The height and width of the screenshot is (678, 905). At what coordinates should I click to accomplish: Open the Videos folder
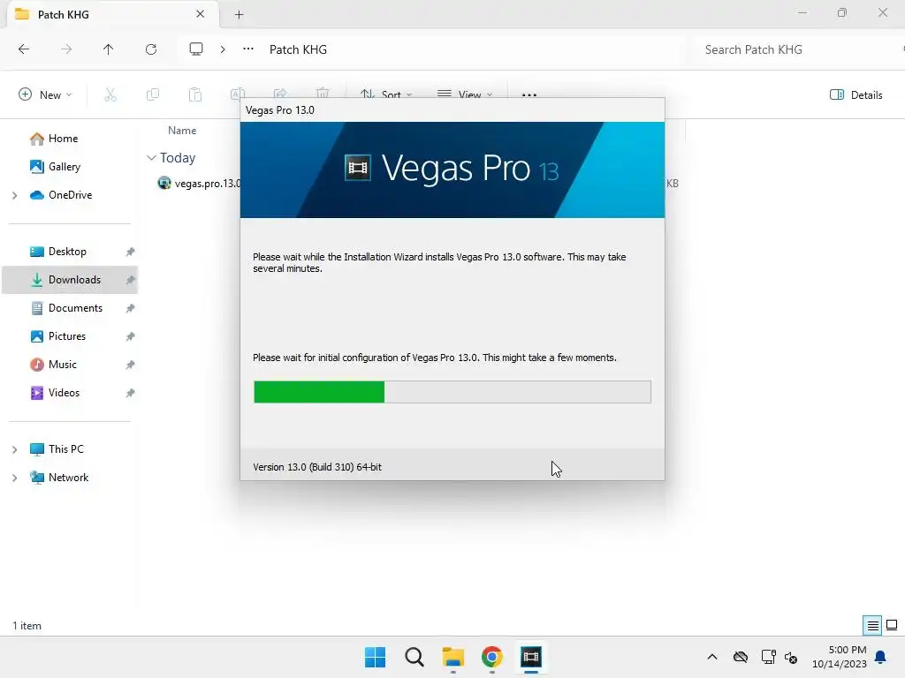tap(55, 393)
